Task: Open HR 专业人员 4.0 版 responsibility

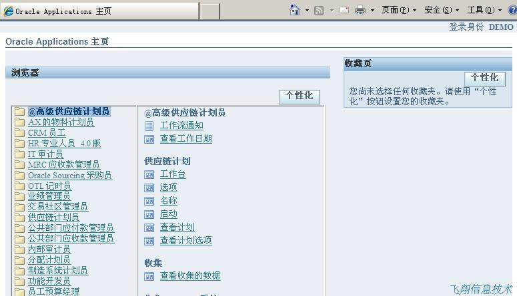Action: (64, 144)
